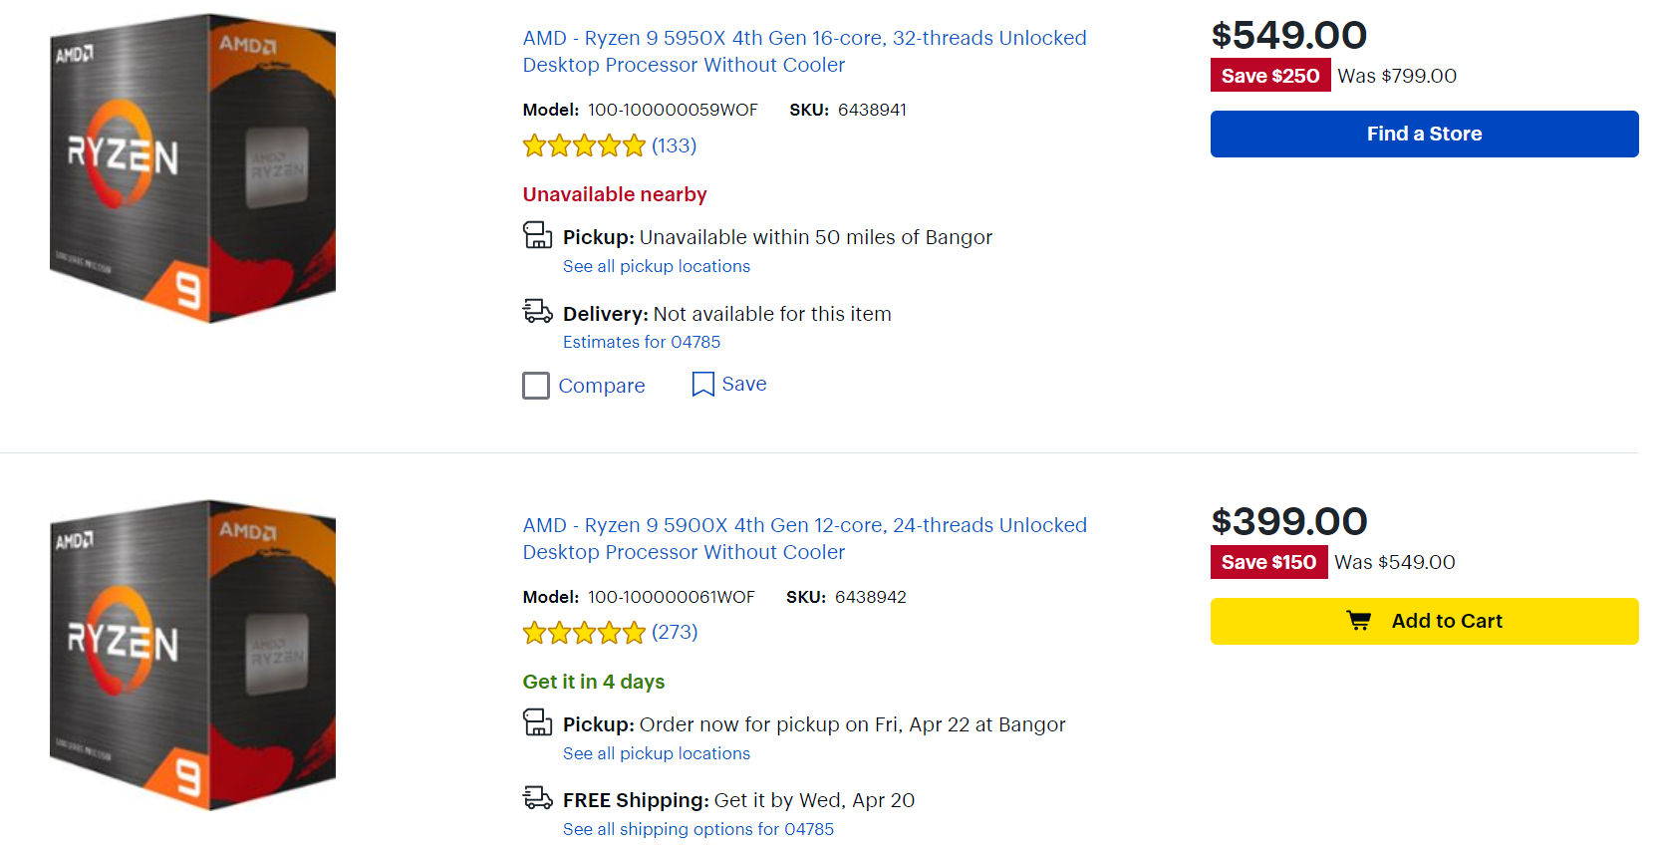Check the Compare box for Ryzen 9 5950X
This screenshot has width=1665, height=848.
tap(536, 386)
